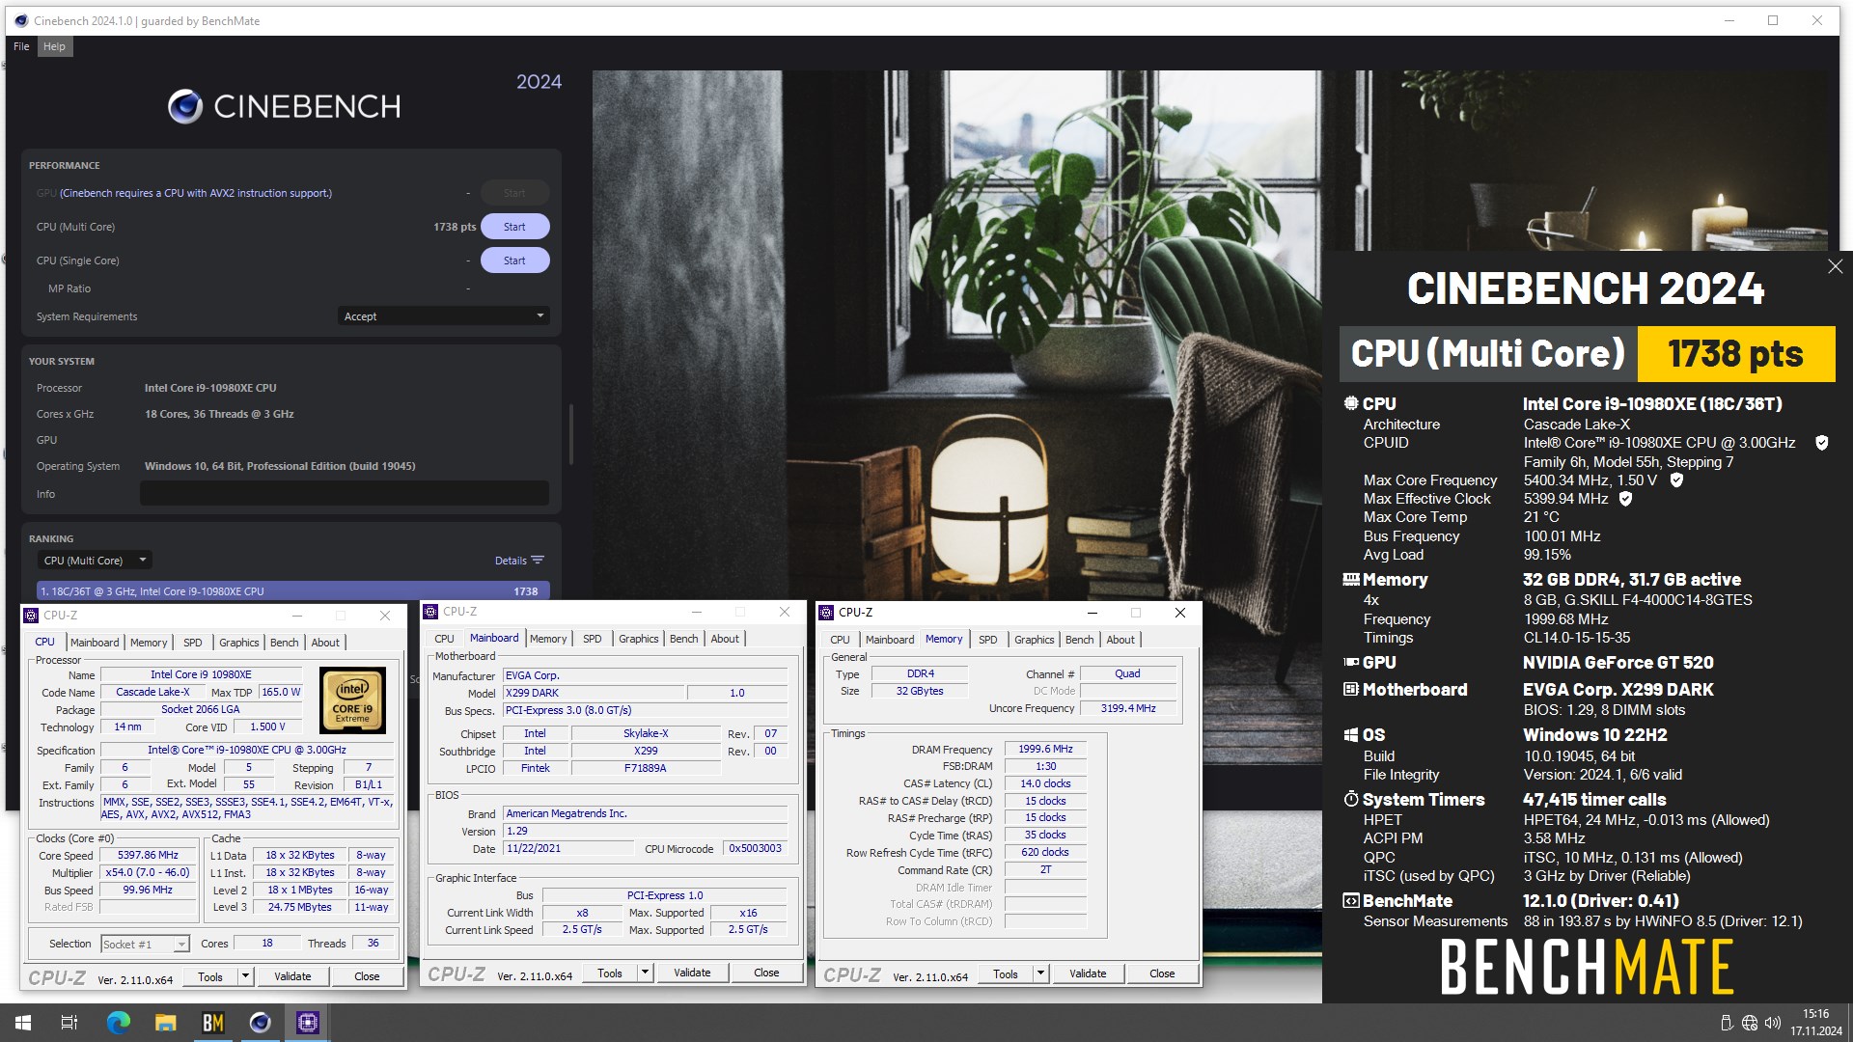The width and height of the screenshot is (1853, 1042).
Task: Click the BenchMate CPU section chip icon
Action: coord(1351,403)
